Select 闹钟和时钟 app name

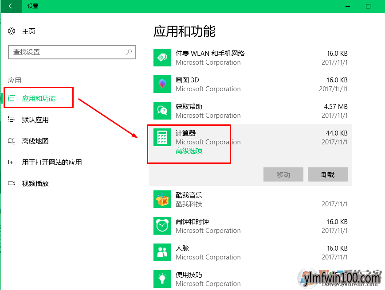click(x=192, y=222)
